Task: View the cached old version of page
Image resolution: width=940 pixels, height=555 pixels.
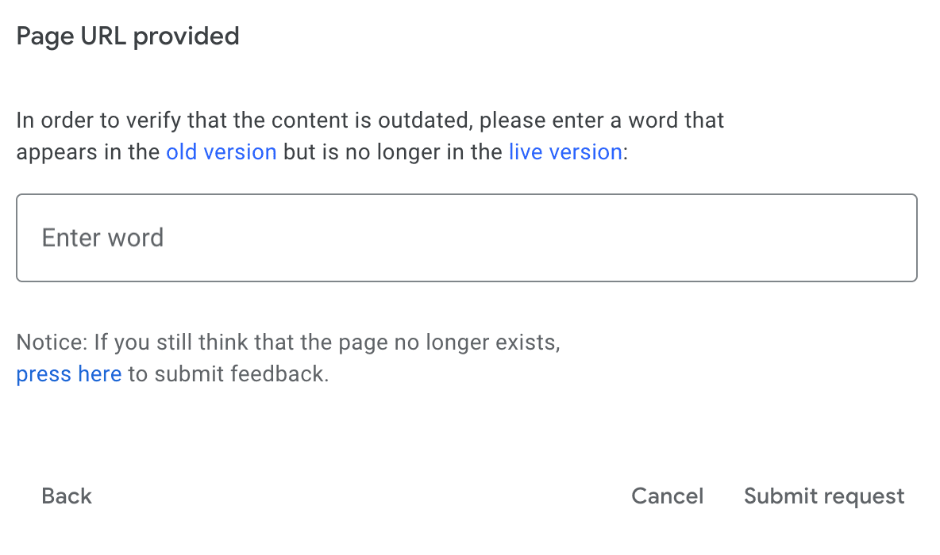Action: pyautogui.click(x=221, y=152)
